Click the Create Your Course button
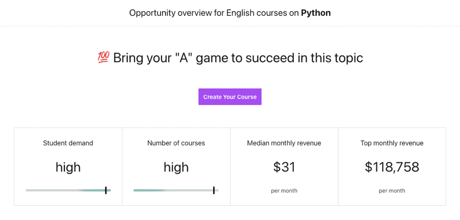 click(x=230, y=97)
